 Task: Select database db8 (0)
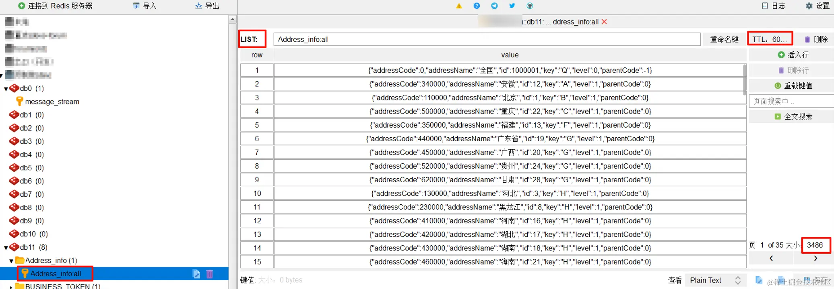[27, 208]
